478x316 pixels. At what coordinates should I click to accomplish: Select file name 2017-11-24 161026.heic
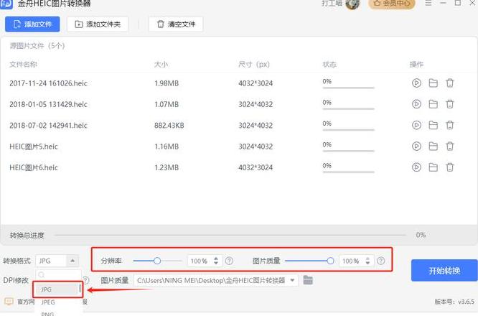48,83
